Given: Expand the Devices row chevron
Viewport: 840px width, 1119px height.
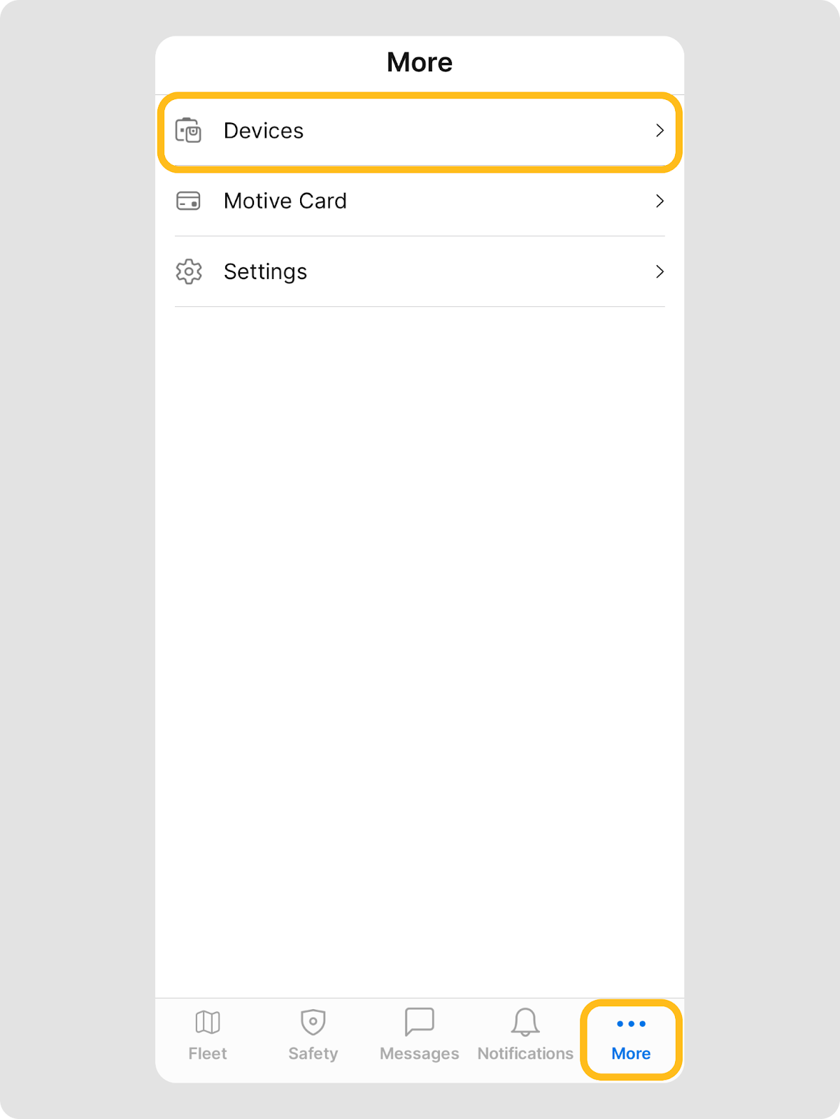Looking at the screenshot, I should tap(660, 131).
